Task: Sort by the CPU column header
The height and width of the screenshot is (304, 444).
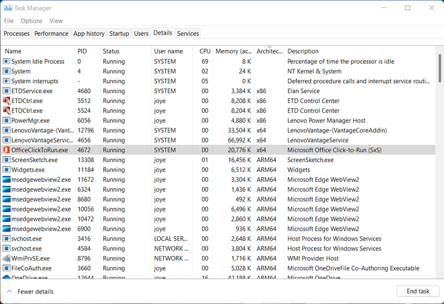Action: 203,51
